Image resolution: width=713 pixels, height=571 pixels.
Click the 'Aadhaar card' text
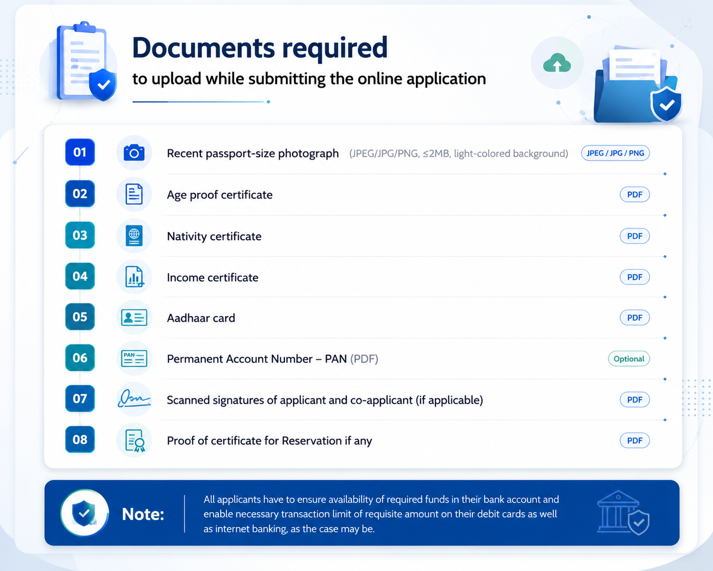201,318
